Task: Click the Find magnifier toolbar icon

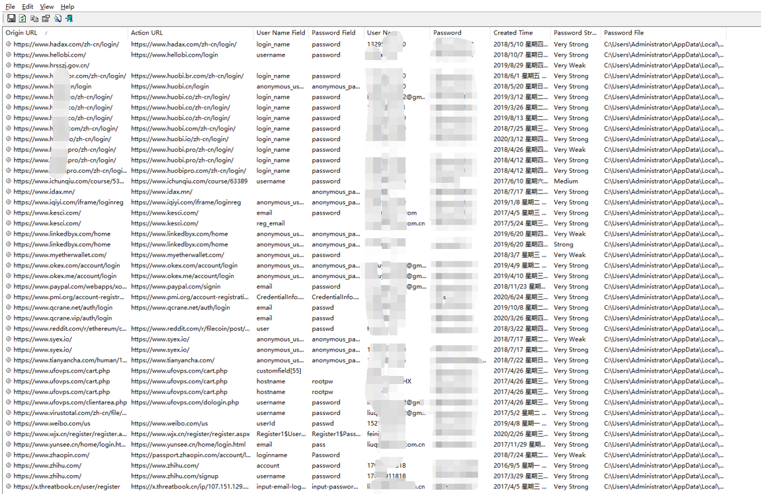Action: [x=57, y=18]
